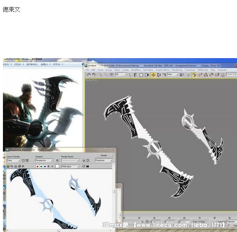Toggle Keyboard Shortcut Override

(194, 75)
